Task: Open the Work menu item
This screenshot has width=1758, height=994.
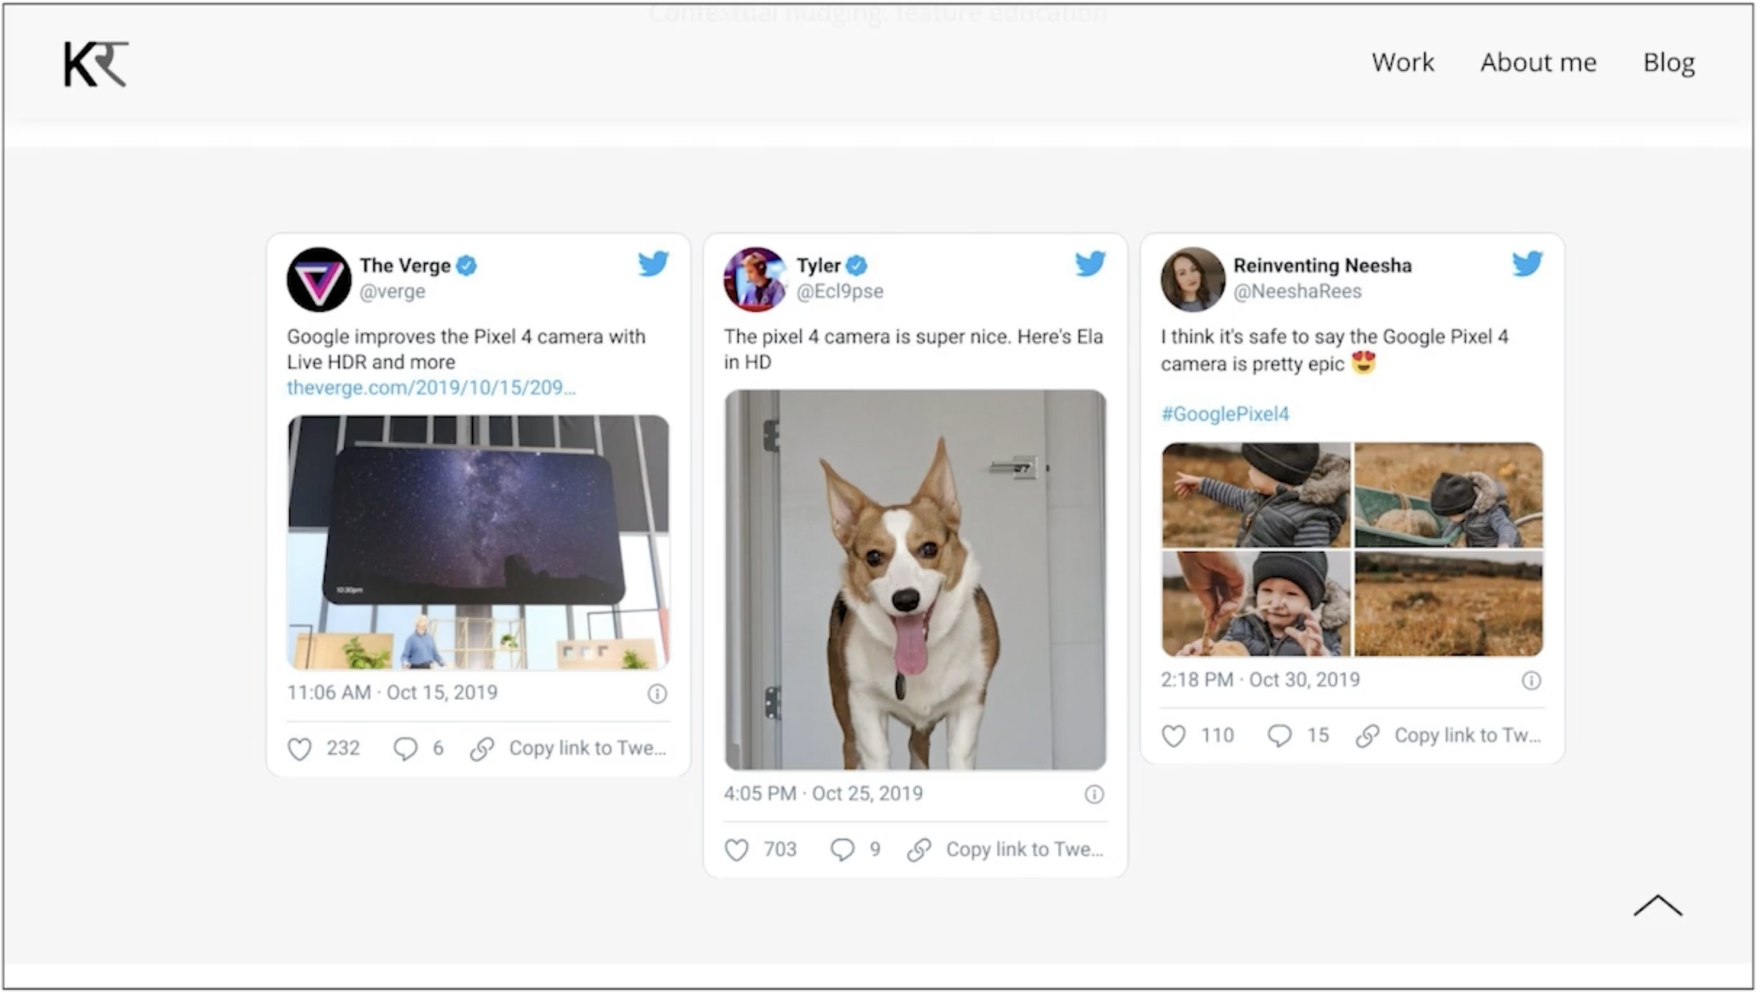Action: [1402, 62]
